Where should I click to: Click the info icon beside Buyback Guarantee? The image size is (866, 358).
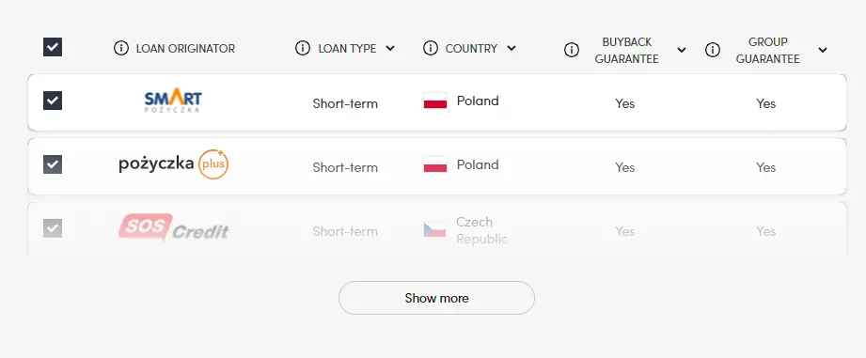(572, 50)
